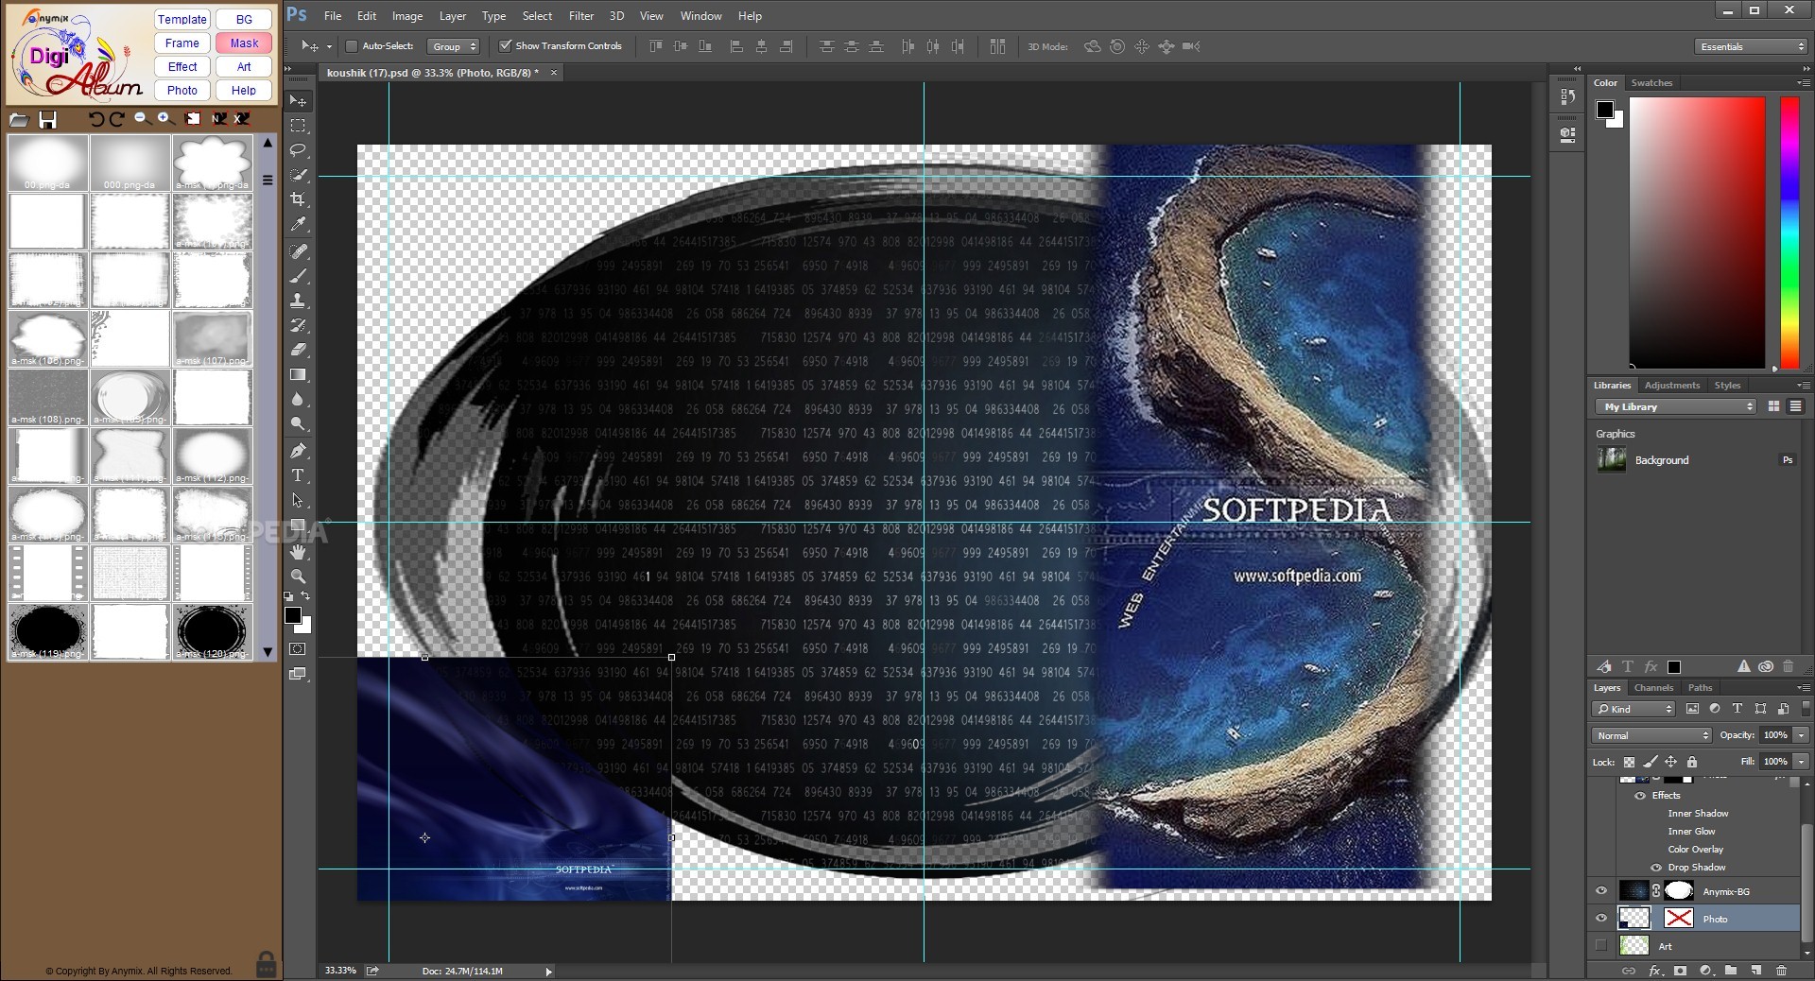Click the foreground color swatch in Color panel
Screen dimensions: 1815x981
click(1604, 110)
